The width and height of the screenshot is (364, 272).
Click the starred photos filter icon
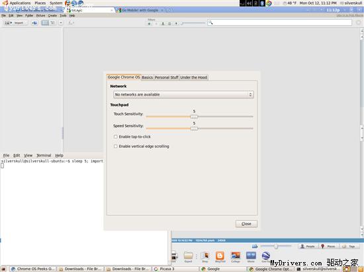tap(150, 24)
